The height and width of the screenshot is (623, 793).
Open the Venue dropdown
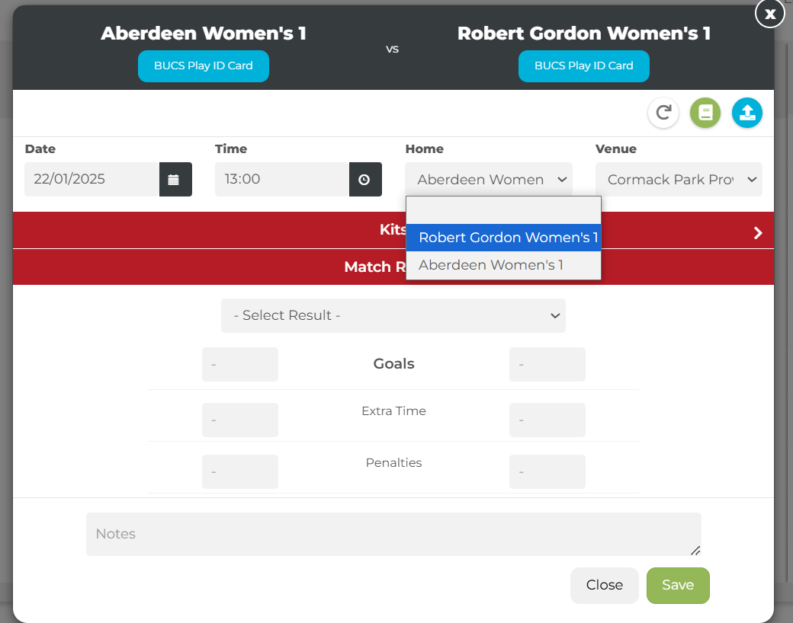[x=679, y=180]
